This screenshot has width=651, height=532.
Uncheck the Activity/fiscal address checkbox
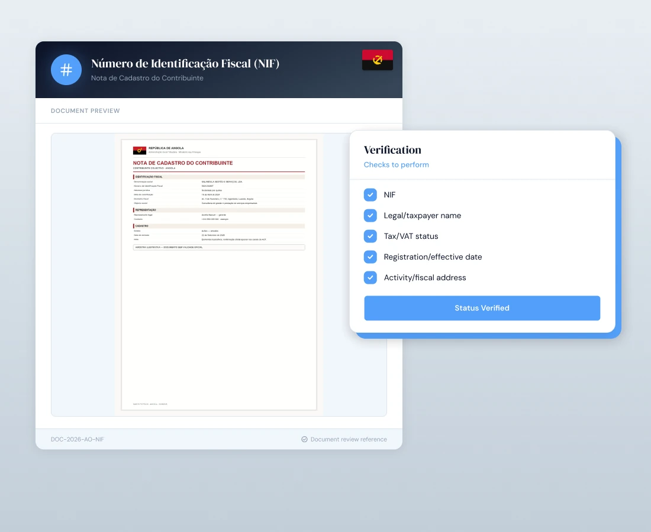coord(370,277)
